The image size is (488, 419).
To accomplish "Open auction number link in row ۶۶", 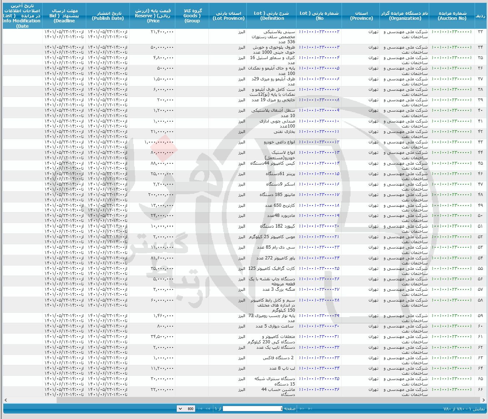I will click(452, 389).
